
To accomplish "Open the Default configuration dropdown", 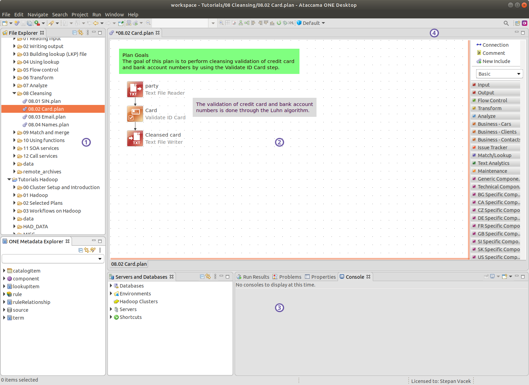I will (323, 23).
